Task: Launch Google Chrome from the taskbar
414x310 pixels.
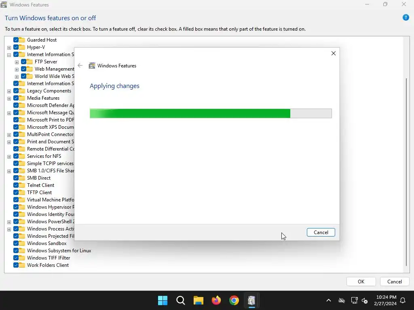Action: click(234, 300)
